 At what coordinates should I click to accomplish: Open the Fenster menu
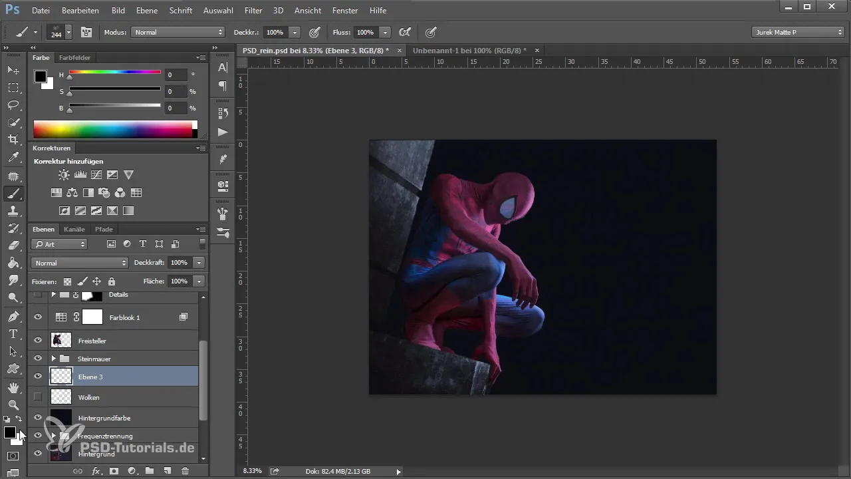(x=344, y=11)
